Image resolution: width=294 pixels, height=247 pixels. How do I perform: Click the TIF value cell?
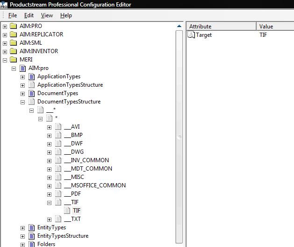point(263,35)
